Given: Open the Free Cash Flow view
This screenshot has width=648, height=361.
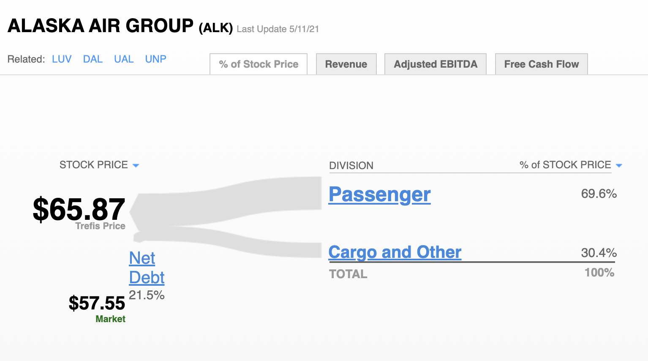Looking at the screenshot, I should (541, 64).
